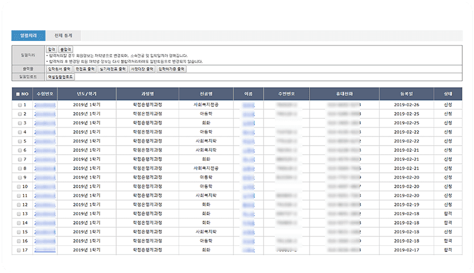Print the 면접표 출력 form
The height and width of the screenshot is (273, 474).
point(85,69)
